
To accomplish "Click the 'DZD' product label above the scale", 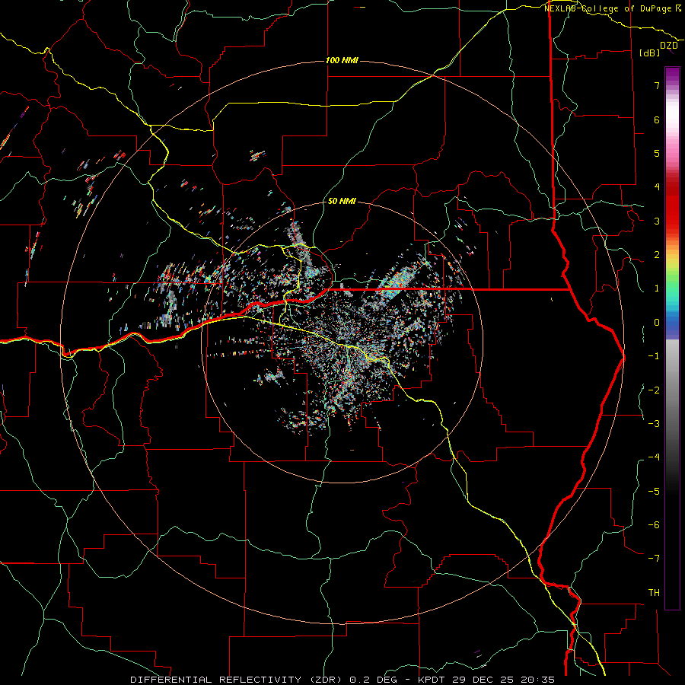I will point(669,46).
